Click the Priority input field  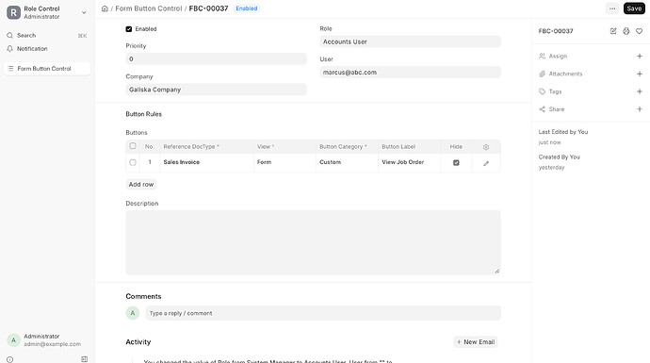tap(216, 58)
